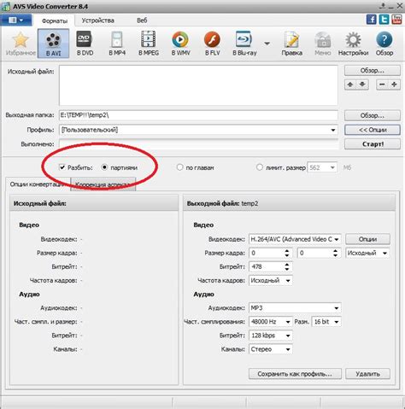This screenshot has height=409, width=405.
Task: Open the Правка edit tool
Action: click(291, 44)
